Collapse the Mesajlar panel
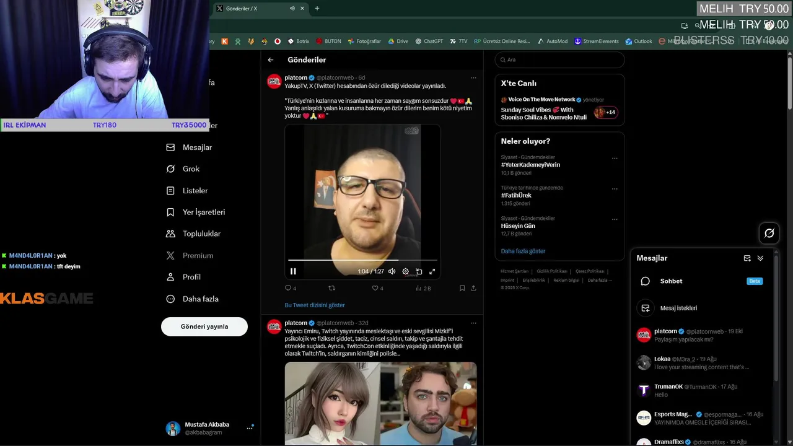This screenshot has height=446, width=793. [x=761, y=258]
